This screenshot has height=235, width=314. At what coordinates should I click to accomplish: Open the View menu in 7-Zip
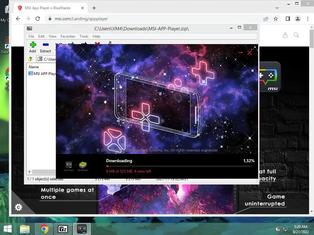click(52, 36)
